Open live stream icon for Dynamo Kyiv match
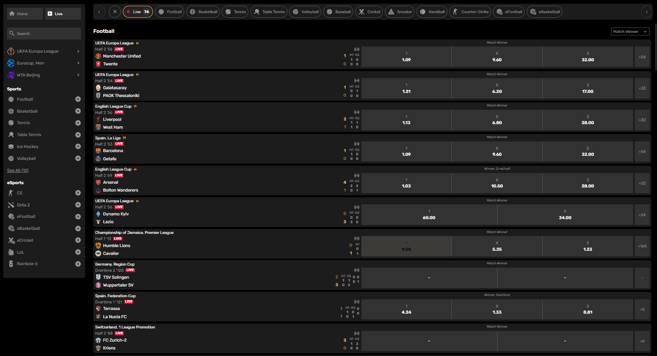Image resolution: width=657 pixels, height=356 pixels. (x=357, y=207)
